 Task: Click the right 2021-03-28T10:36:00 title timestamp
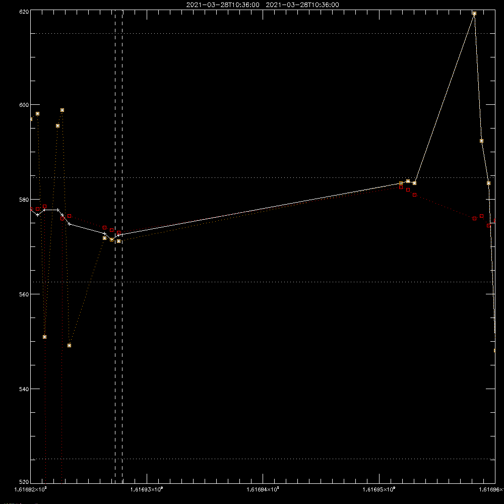tap(302, 5)
